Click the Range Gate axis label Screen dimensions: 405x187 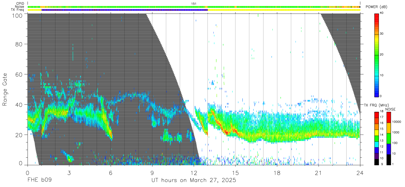[5, 90]
